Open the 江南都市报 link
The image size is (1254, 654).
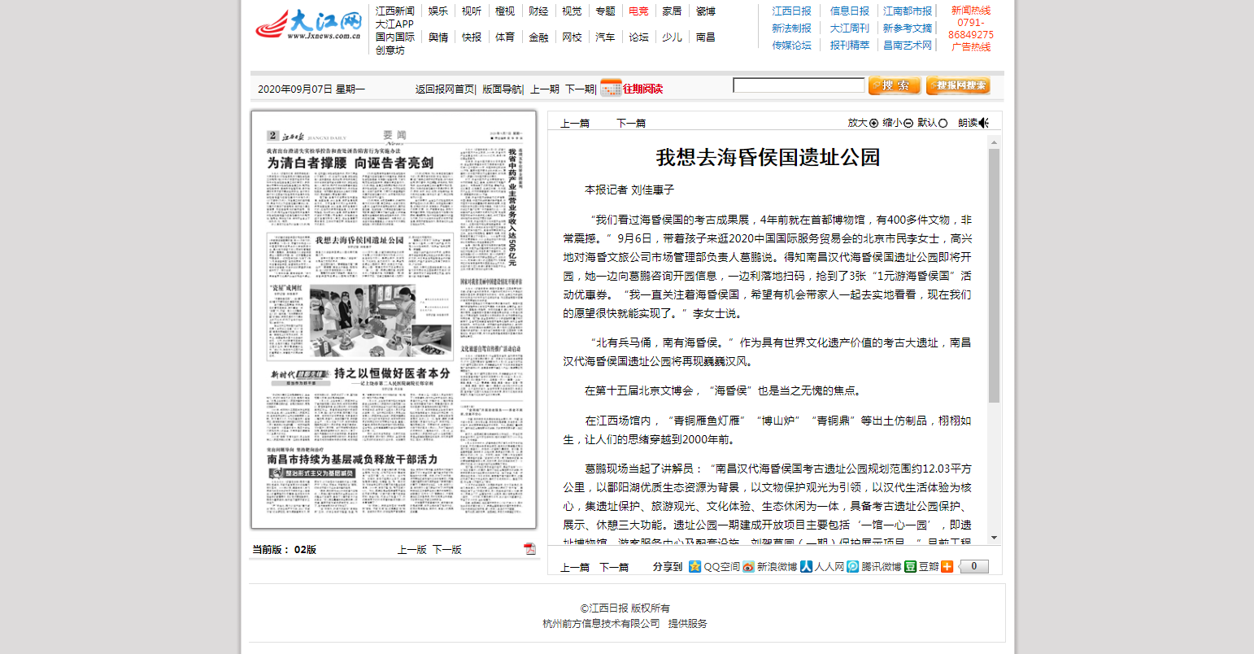pyautogui.click(x=908, y=11)
